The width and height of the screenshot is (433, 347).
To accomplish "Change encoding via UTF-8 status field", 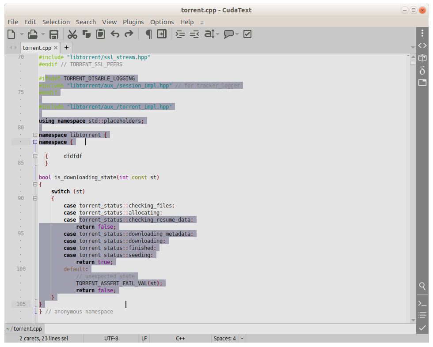I will [111, 339].
